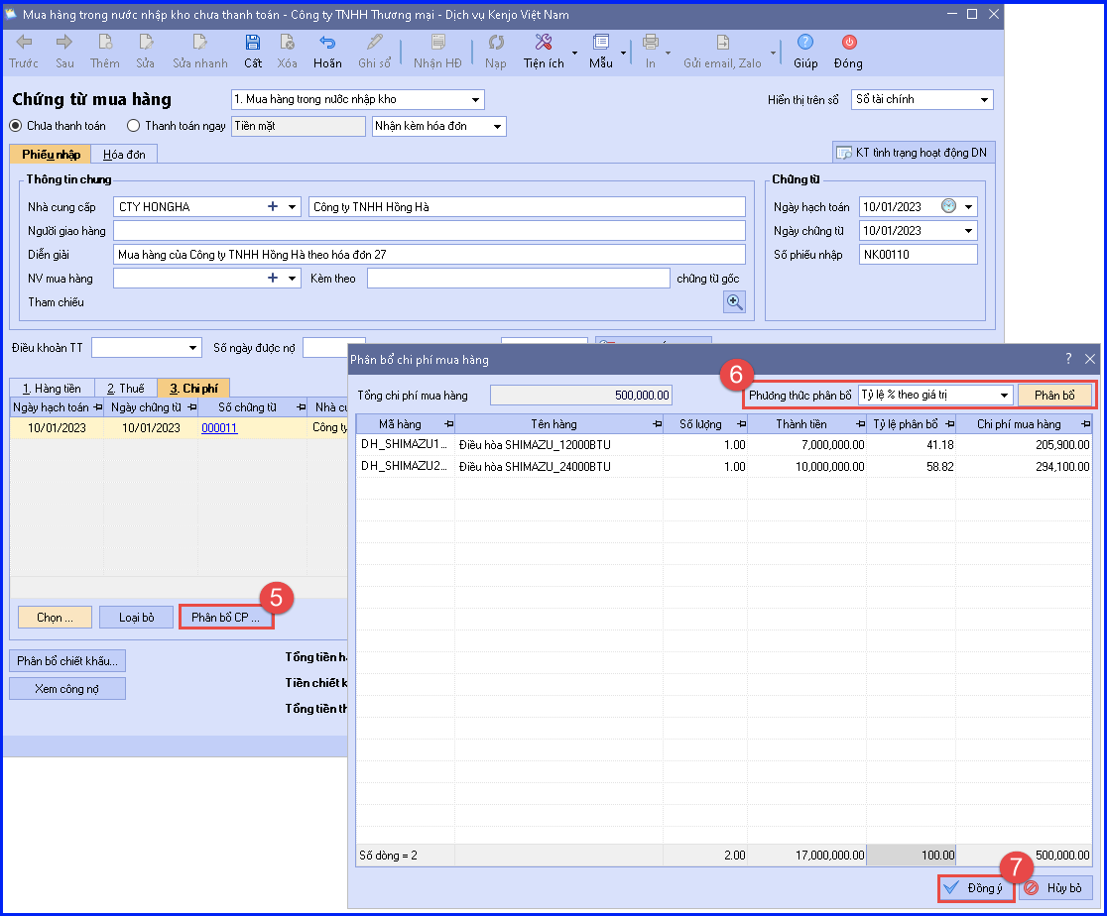Click the Chọn ... button
This screenshot has height=916, width=1107.
click(55, 618)
